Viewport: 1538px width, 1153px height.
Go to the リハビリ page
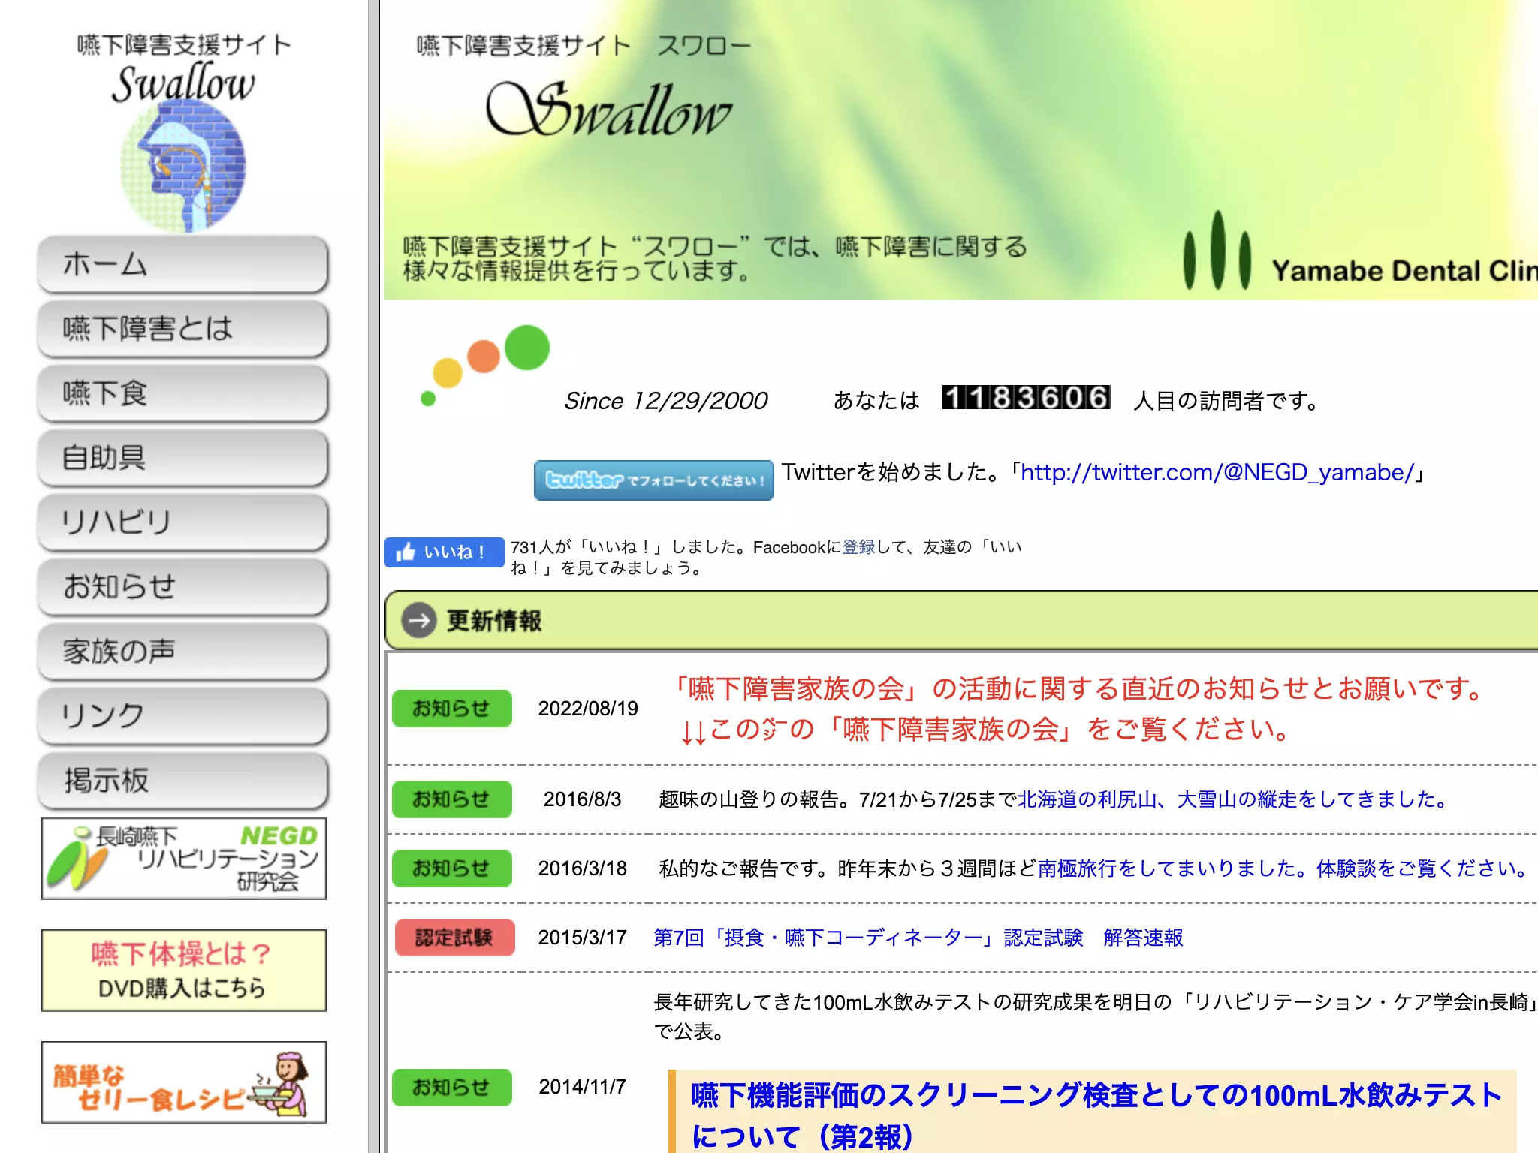183,522
